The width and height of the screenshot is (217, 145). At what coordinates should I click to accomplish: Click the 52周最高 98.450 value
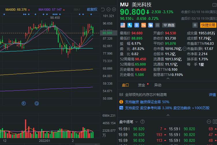click(x=140, y=59)
